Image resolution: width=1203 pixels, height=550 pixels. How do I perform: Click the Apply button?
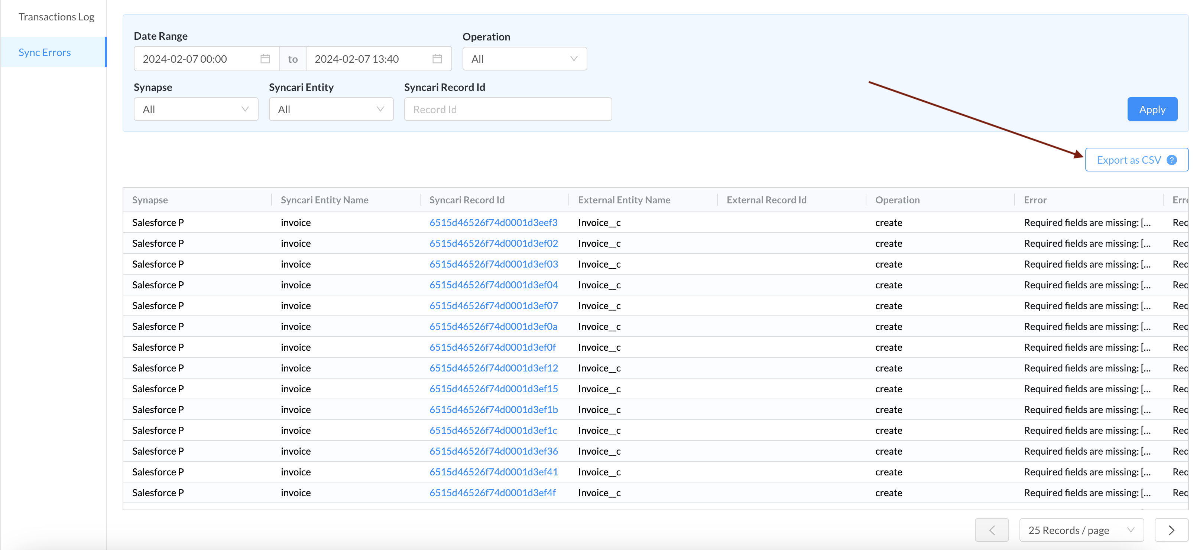pyautogui.click(x=1152, y=109)
